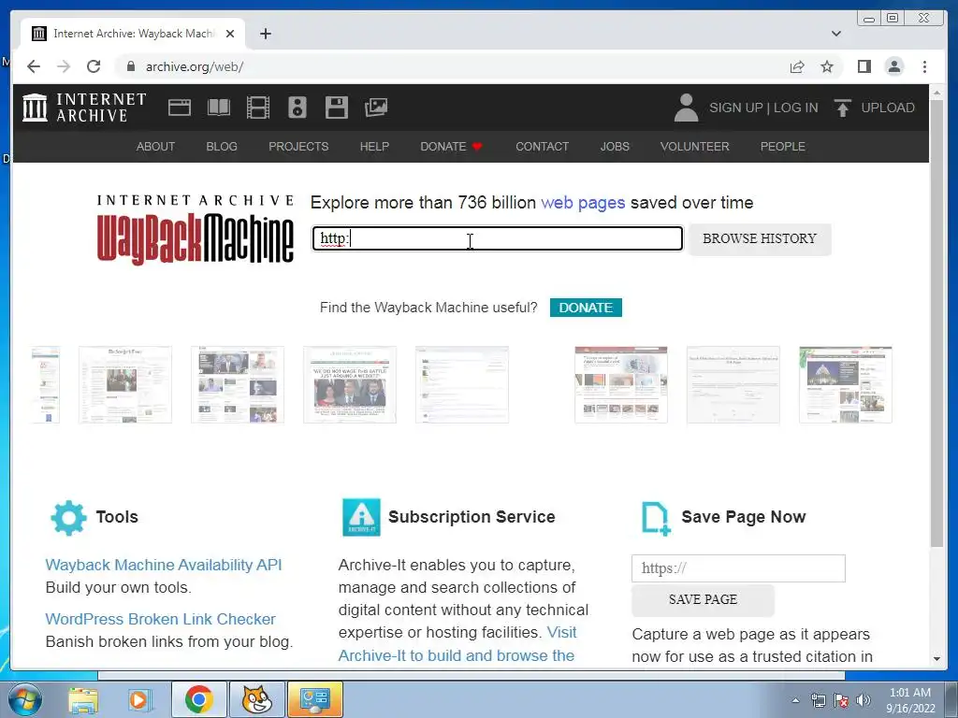Open WordPress Broken Link Checker link

(x=161, y=619)
